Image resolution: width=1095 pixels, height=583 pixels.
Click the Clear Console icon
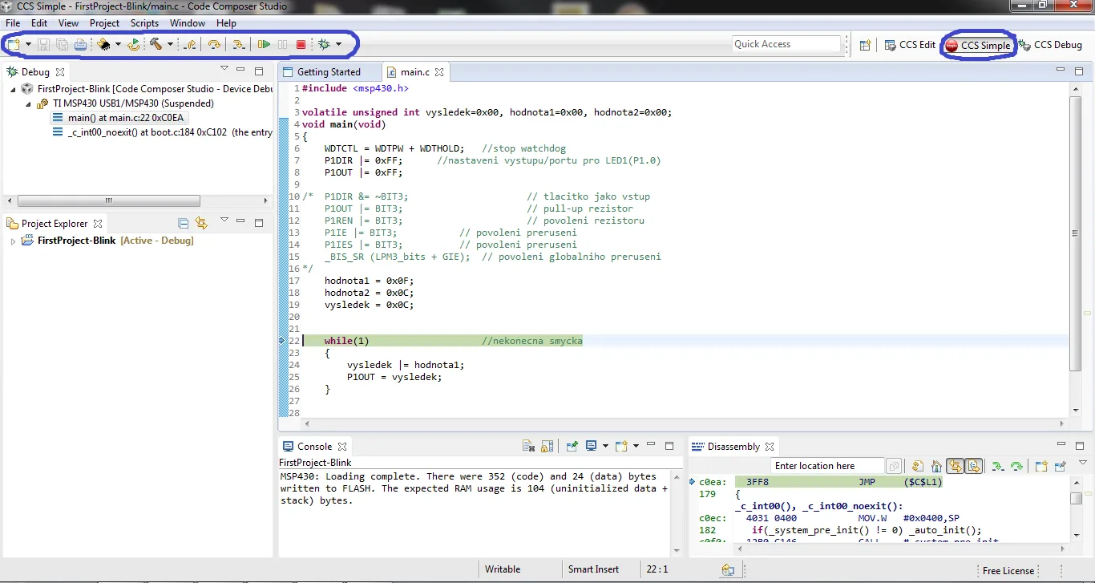coord(528,447)
